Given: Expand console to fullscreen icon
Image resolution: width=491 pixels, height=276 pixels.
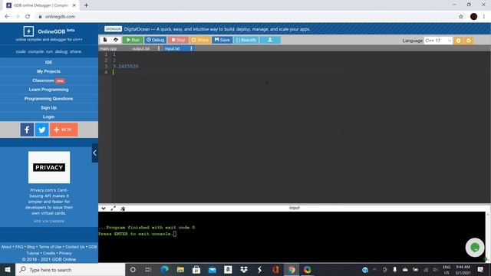Looking at the screenshot, I should click(x=113, y=208).
